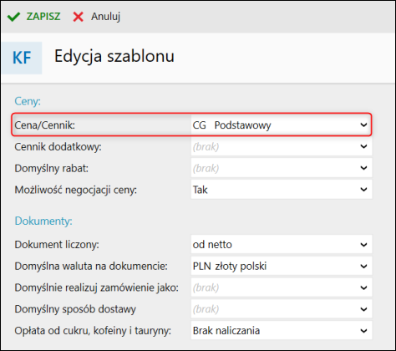The height and width of the screenshot is (351, 396).
Task: Click the red X cancel icon
Action: point(78,17)
